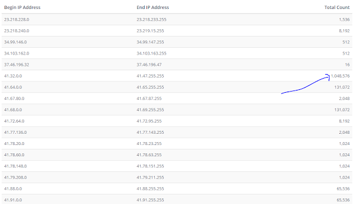Viewport: 359px width, 204px height.
Task: Select end address 37.46.196.47
Action: point(149,65)
